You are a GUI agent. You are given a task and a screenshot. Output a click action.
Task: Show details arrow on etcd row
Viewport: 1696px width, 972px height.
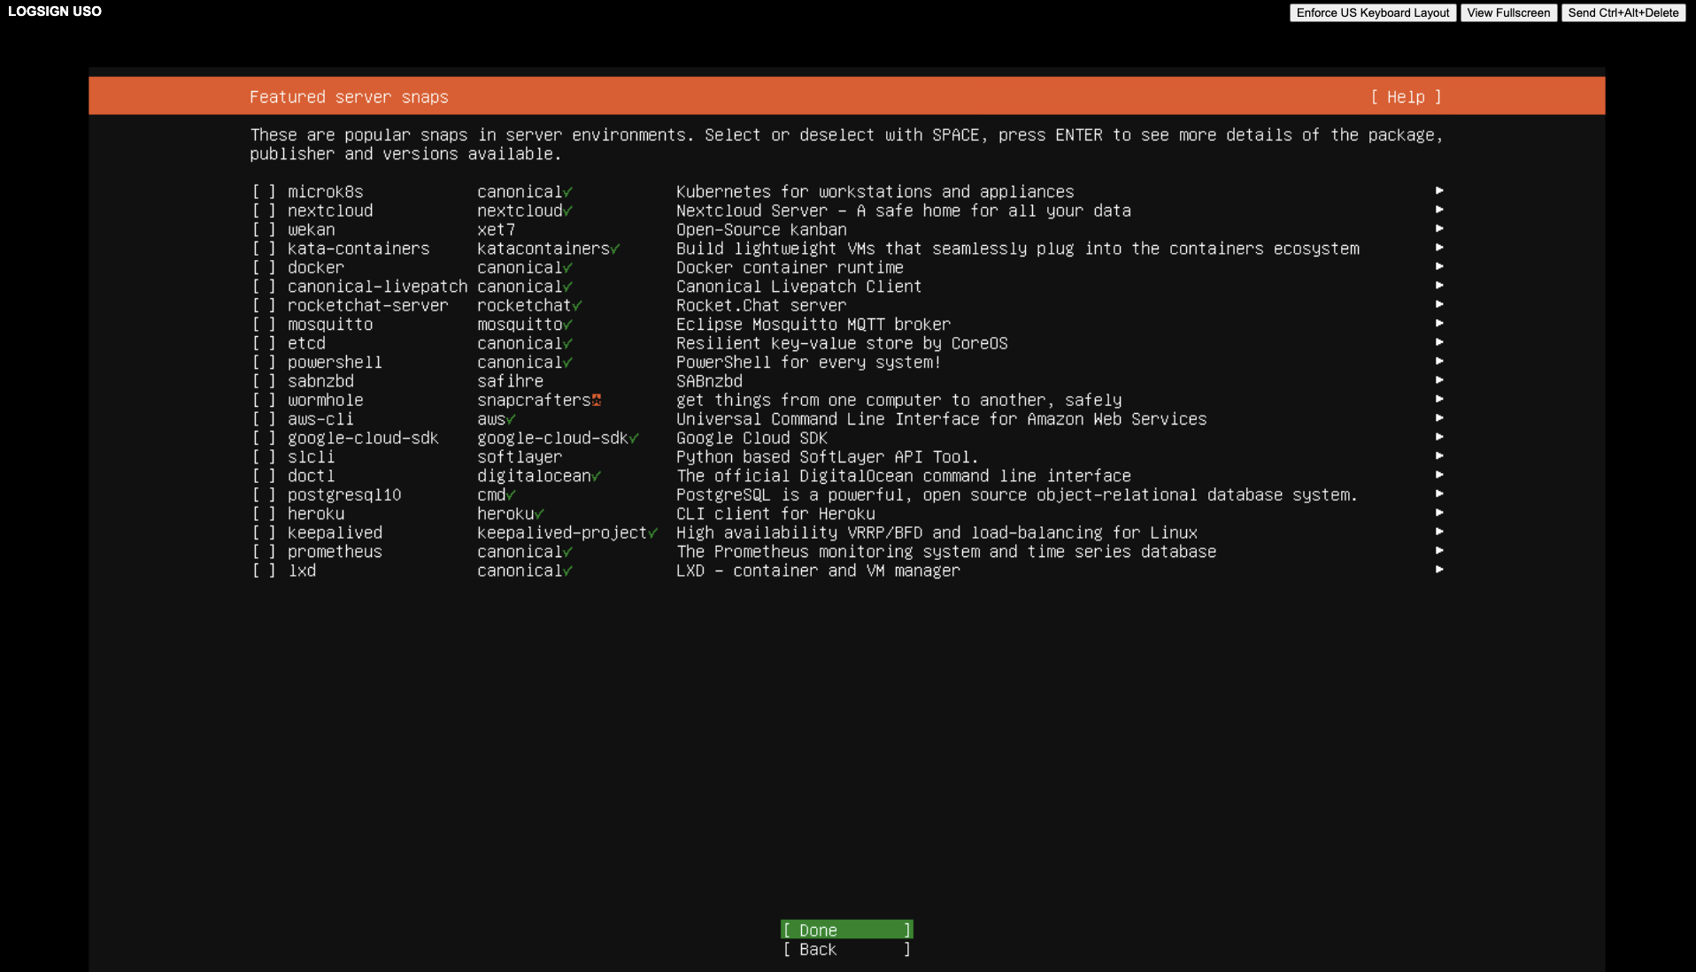[x=1439, y=342]
